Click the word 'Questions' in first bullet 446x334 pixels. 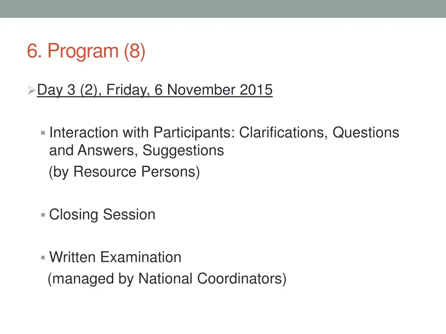(366, 132)
